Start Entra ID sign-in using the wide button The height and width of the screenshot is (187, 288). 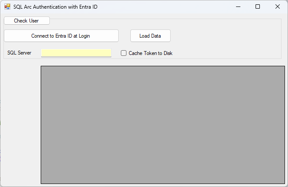tap(61, 36)
